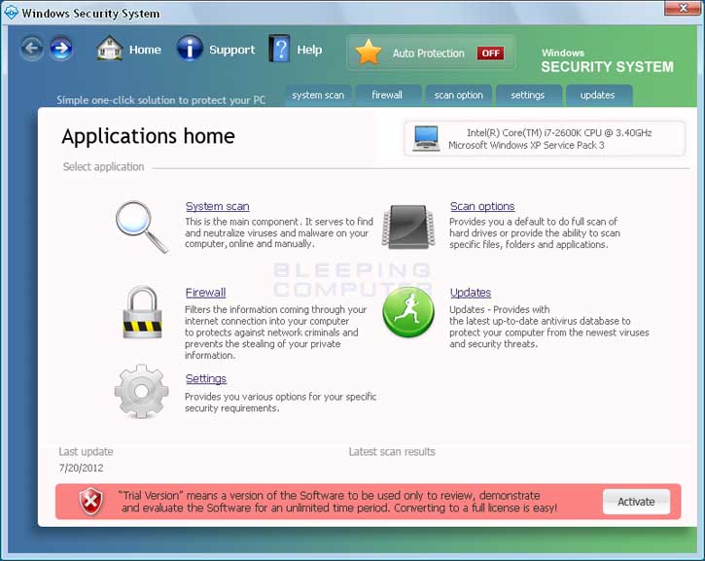Switch to the firewall tab
Viewport: 705px width, 561px height.
click(387, 95)
